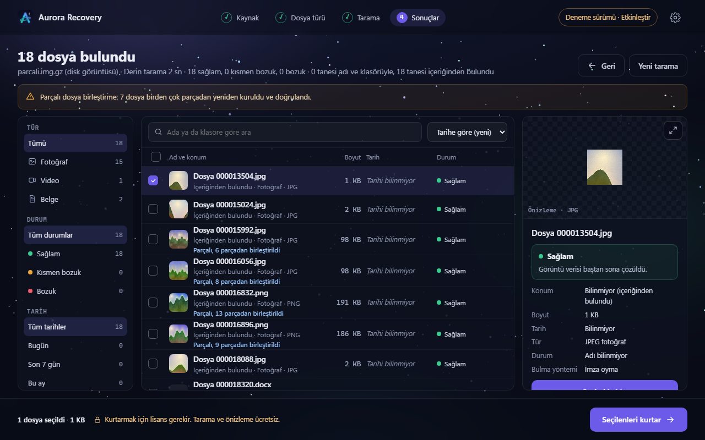Click the lock icon in the footer
The image size is (705, 440).
coord(97,420)
